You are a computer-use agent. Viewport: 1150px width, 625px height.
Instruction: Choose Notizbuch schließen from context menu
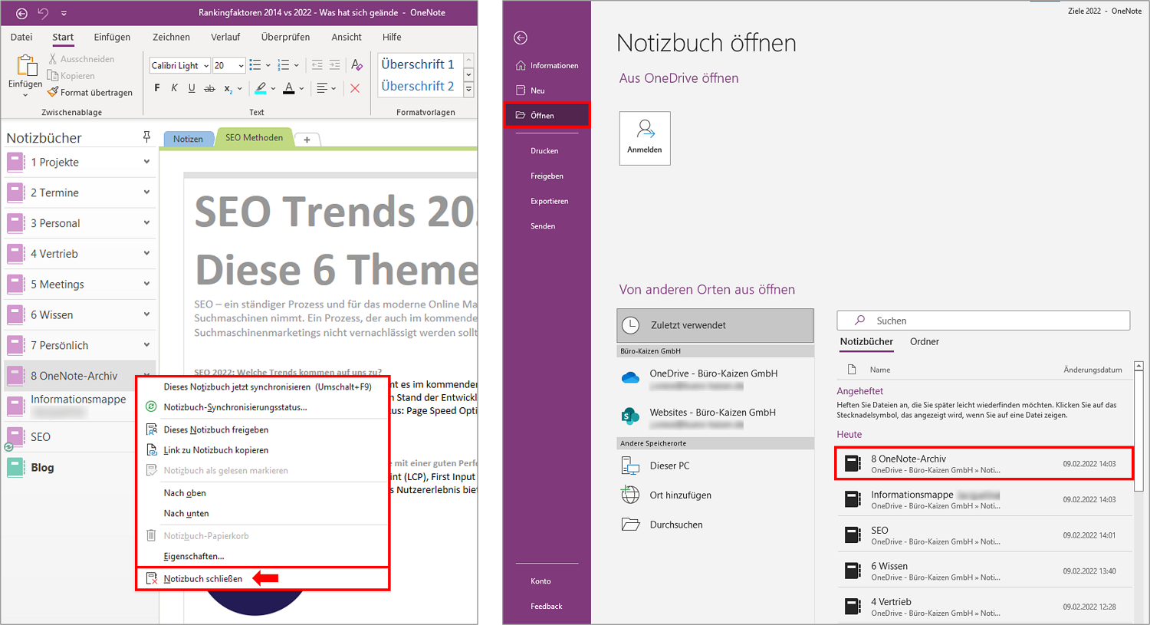263,579
